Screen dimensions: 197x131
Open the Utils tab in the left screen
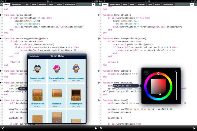pyautogui.click(x=51, y=5)
